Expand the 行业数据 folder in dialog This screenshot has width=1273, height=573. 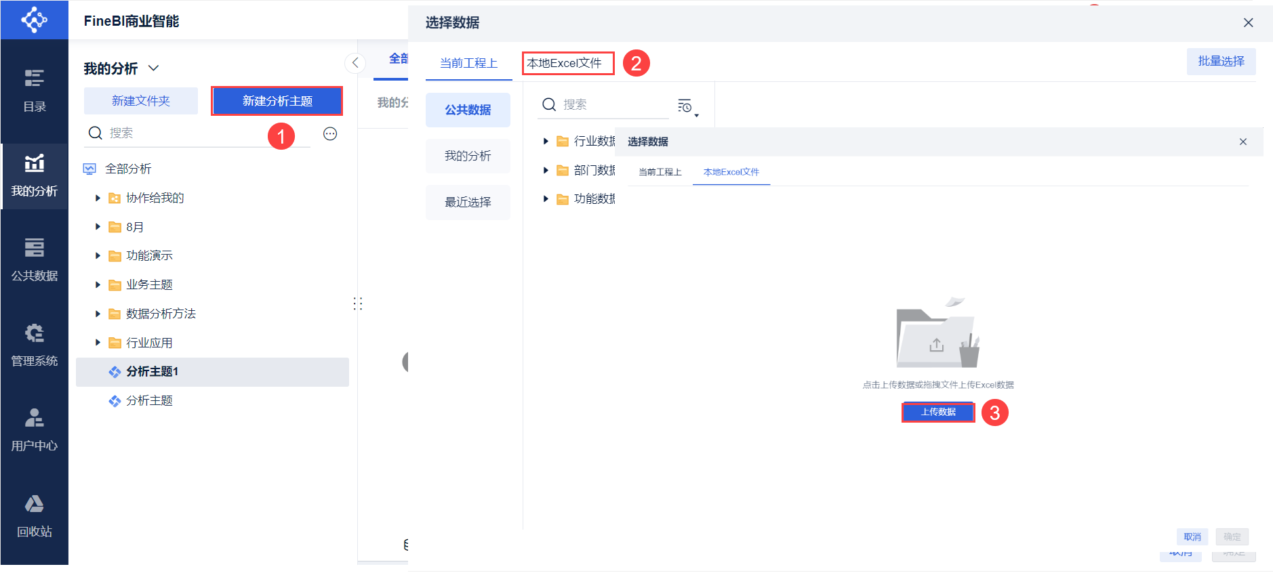(x=546, y=141)
